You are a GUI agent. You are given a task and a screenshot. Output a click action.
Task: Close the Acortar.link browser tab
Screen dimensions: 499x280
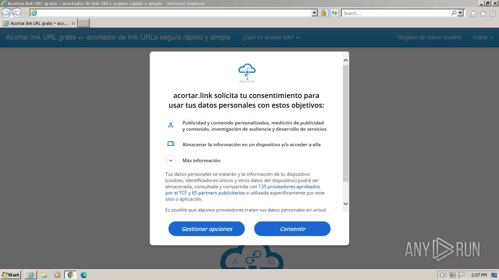[x=73, y=23]
